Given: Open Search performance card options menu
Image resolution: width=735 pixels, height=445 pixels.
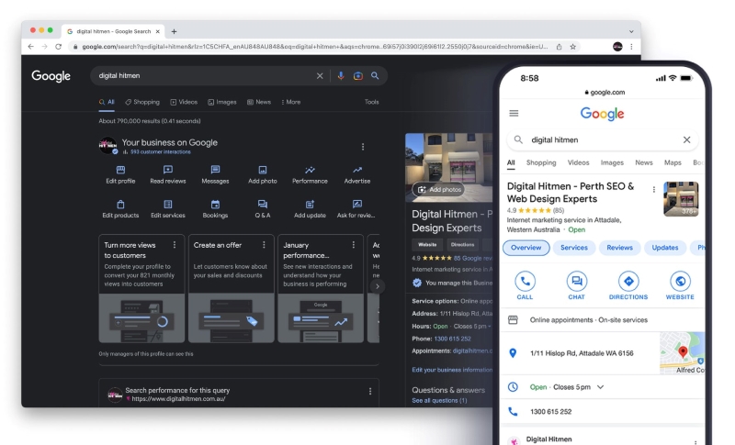Looking at the screenshot, I should (x=370, y=391).
